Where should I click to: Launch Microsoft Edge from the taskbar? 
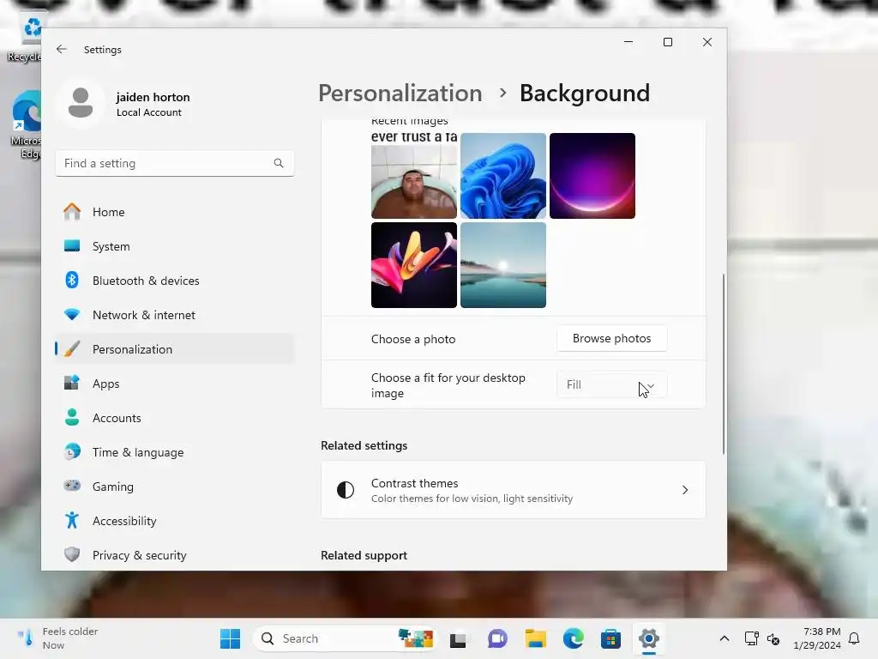point(574,638)
